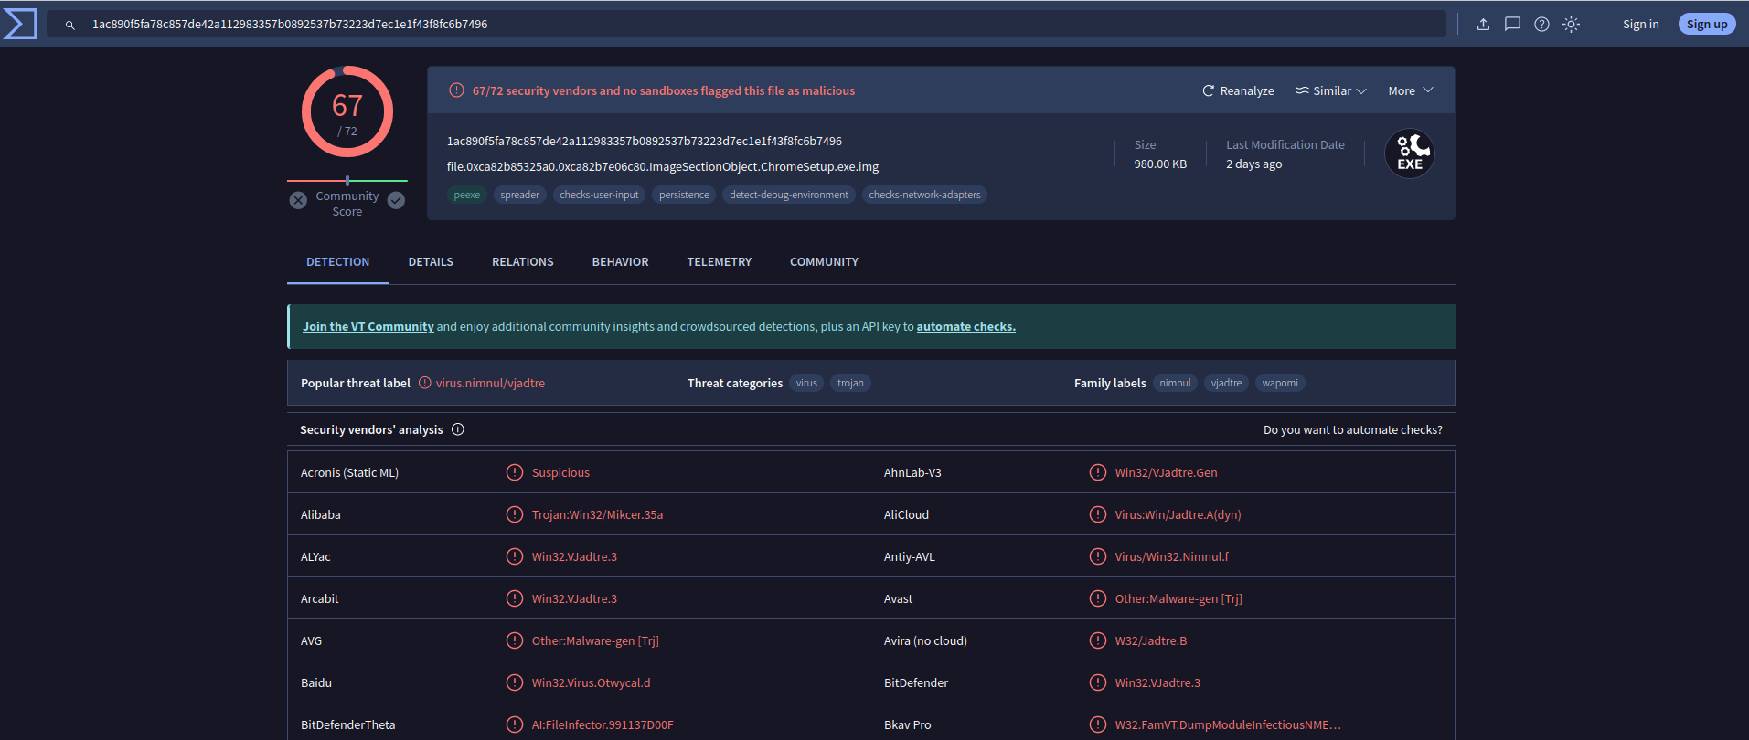Click the info icon beside Security vendors' analysis
This screenshot has height=740, width=1749.
click(x=458, y=429)
